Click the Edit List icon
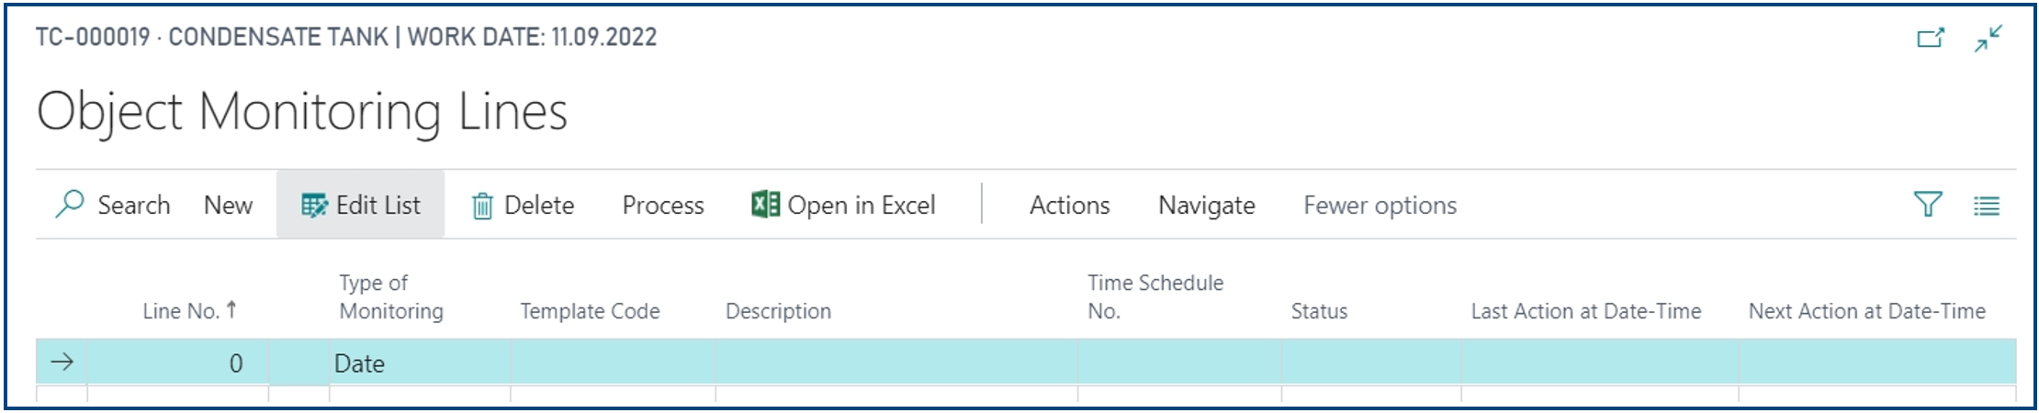The height and width of the screenshot is (413, 2039). [x=314, y=206]
